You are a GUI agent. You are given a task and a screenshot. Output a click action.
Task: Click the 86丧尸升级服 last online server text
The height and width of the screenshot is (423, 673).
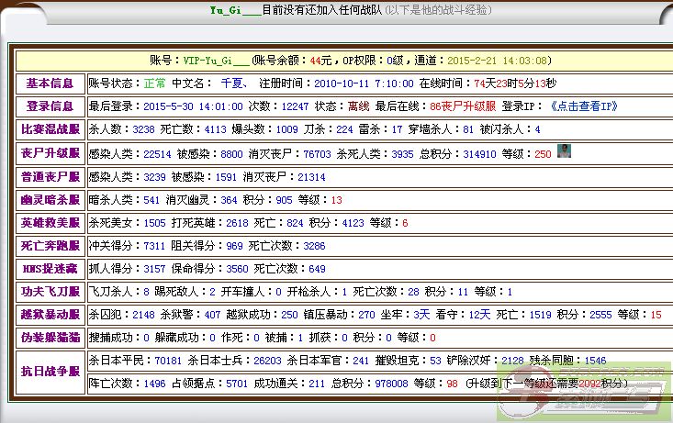point(463,106)
